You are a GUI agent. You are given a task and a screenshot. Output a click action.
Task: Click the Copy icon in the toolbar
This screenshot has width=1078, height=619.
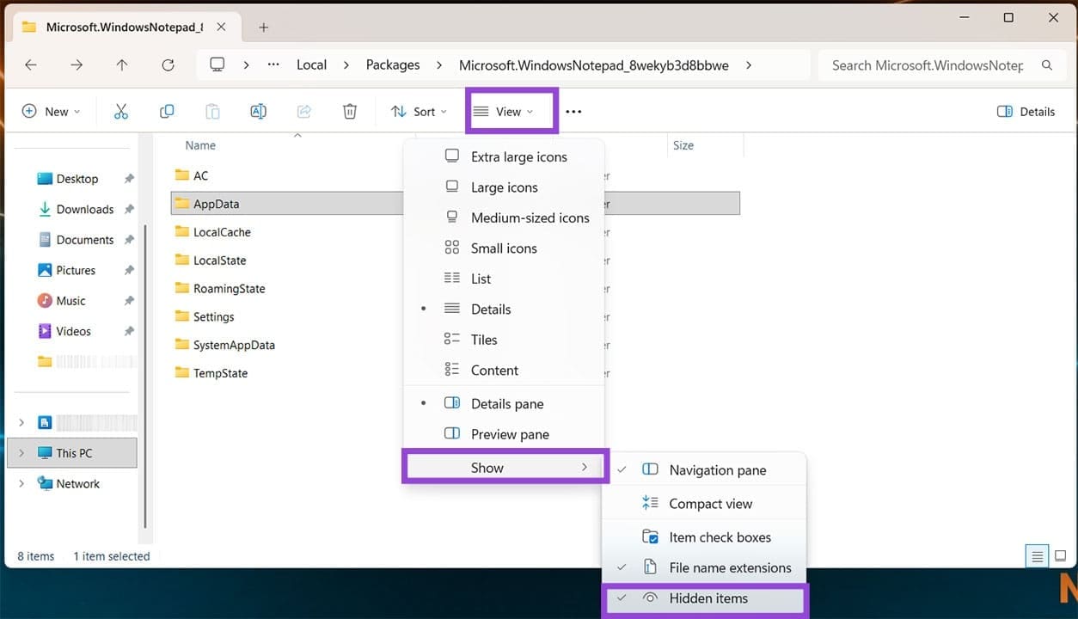tap(166, 111)
